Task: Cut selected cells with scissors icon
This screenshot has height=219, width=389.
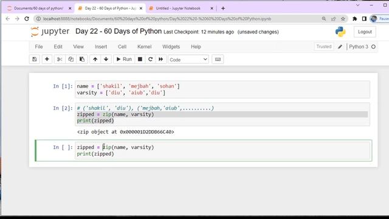Action: pyautogui.click(x=60, y=60)
